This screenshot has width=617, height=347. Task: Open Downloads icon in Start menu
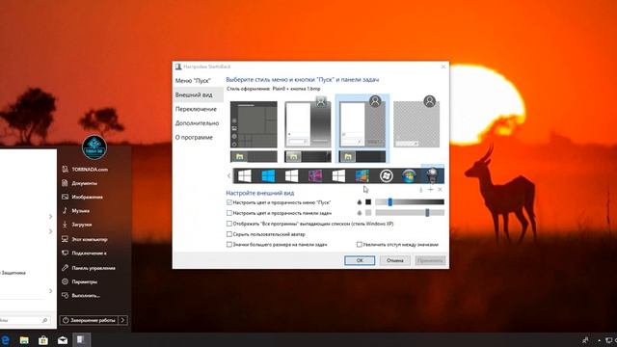(x=65, y=225)
